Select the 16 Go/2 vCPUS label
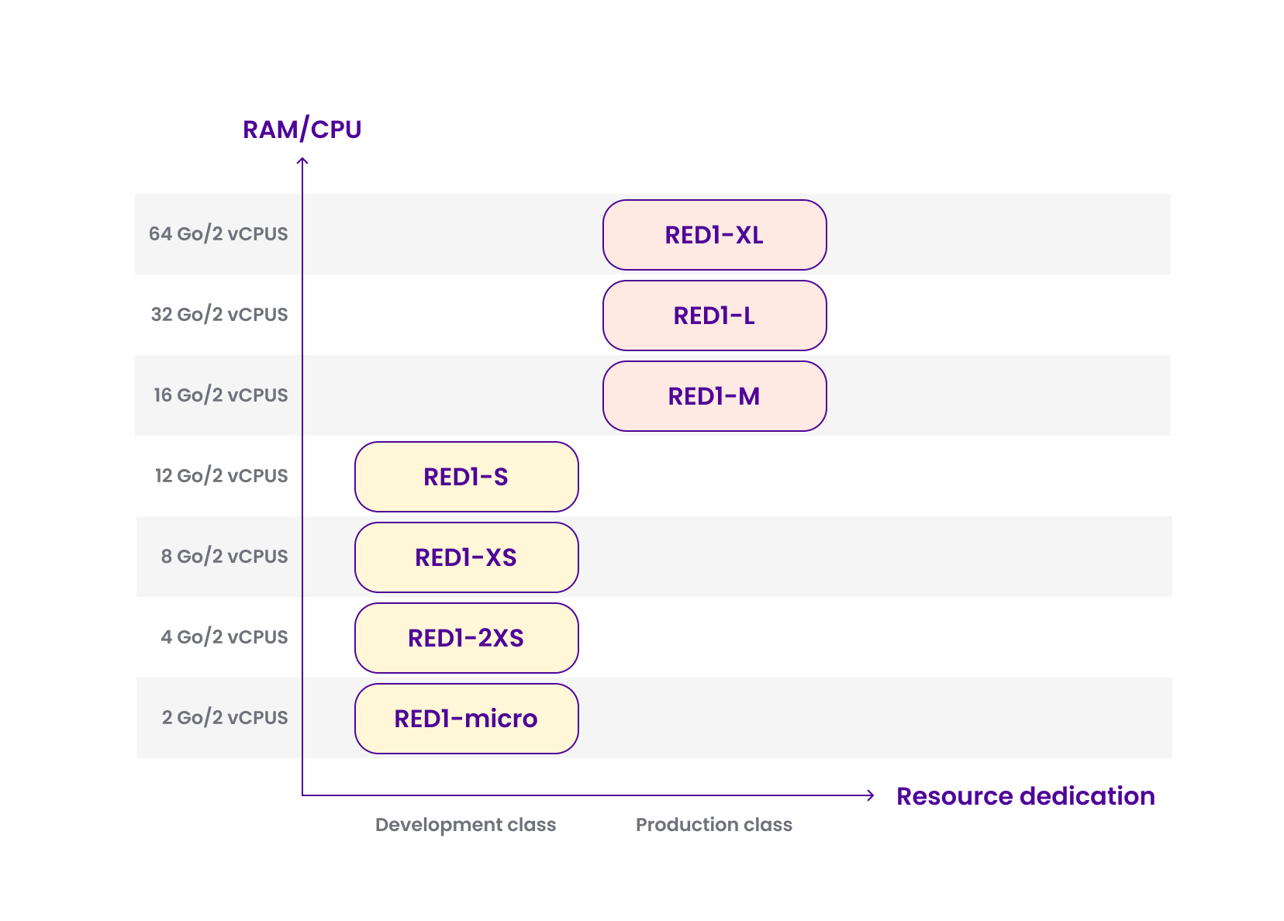1284x921 pixels. (220, 395)
